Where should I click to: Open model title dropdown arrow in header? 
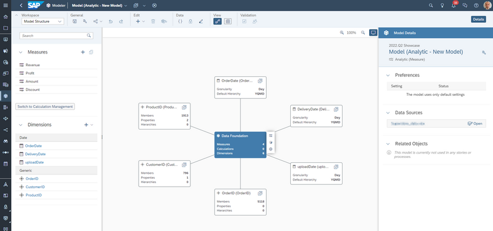pyautogui.click(x=126, y=6)
